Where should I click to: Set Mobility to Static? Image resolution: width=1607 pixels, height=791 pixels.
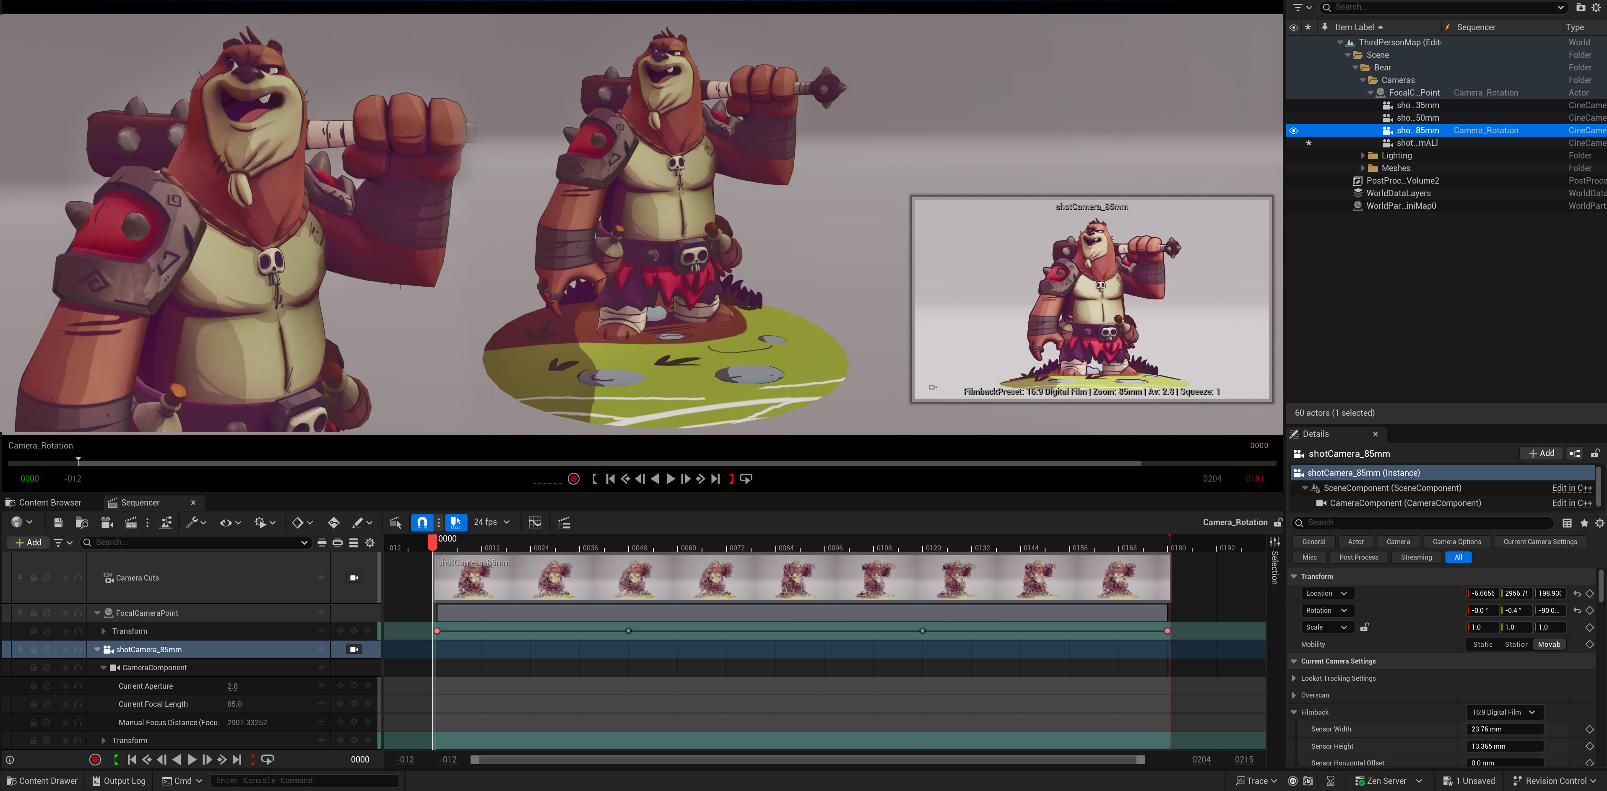pos(1482,645)
